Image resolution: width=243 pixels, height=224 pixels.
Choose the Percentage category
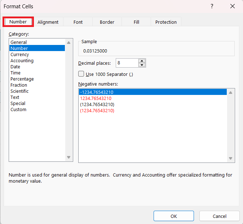tap(37, 79)
